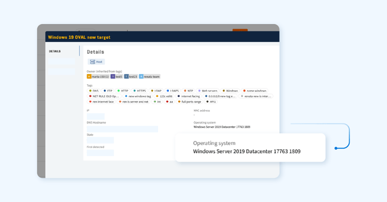387x202 pixels.
Task: Open the test5 owner chip
Action: (116, 77)
